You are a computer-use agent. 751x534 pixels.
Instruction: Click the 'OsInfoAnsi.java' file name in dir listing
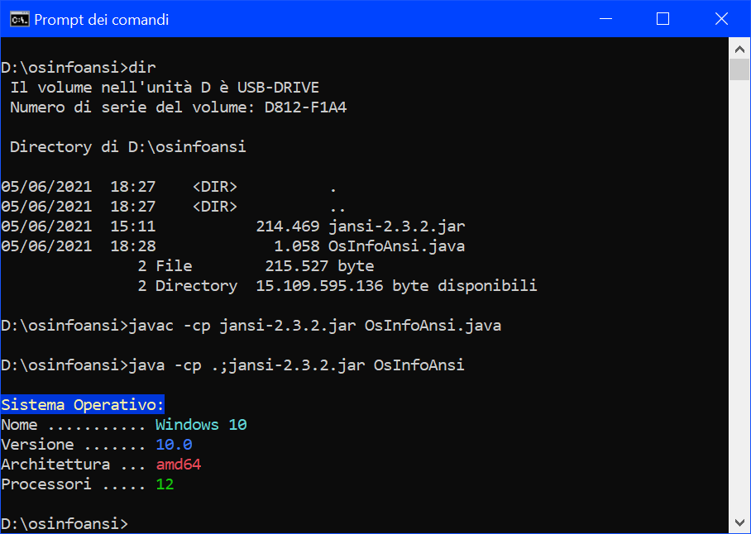[396, 246]
